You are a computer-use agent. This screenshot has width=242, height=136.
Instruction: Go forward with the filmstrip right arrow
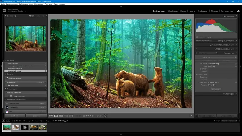pos(20,121)
